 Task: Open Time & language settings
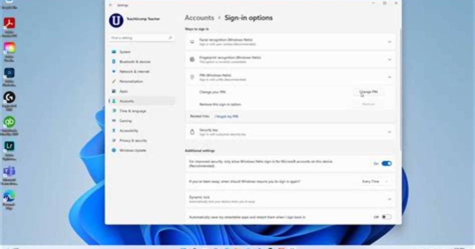(142, 111)
